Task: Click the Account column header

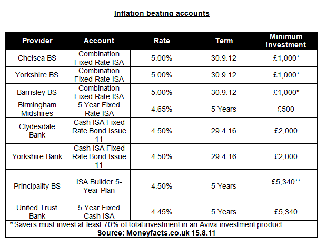Action: 99,41
